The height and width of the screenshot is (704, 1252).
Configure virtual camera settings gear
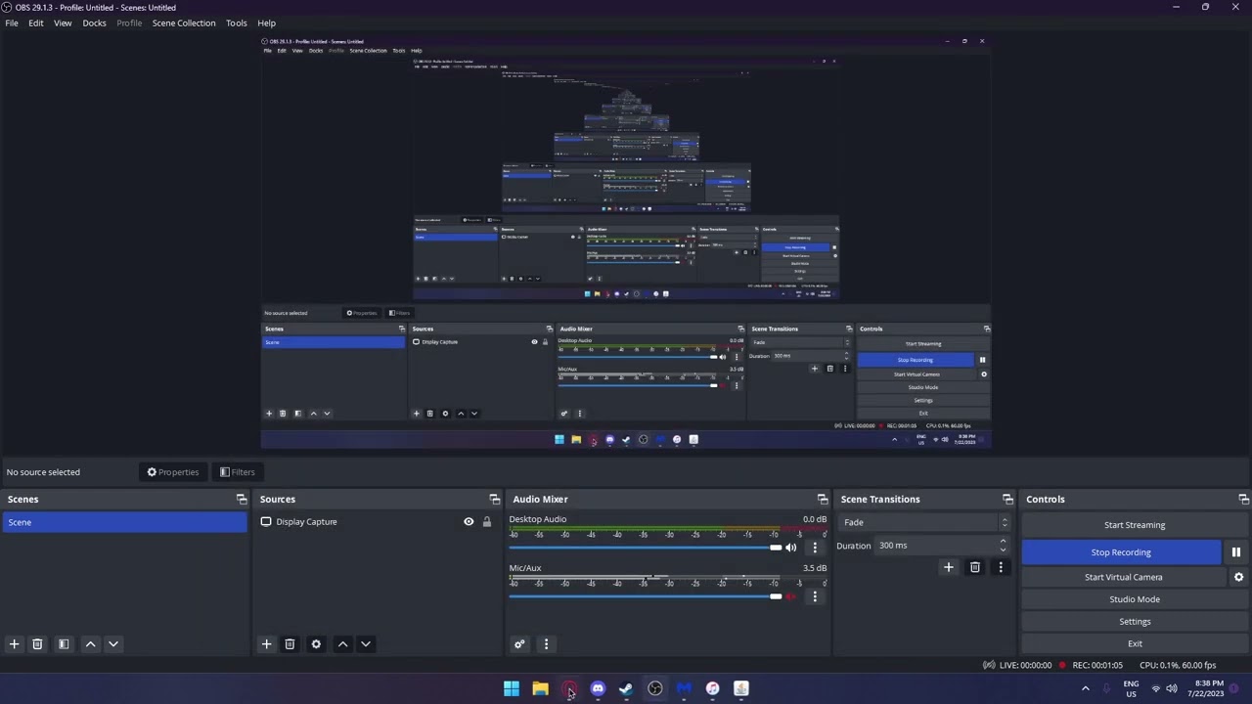point(1238,577)
